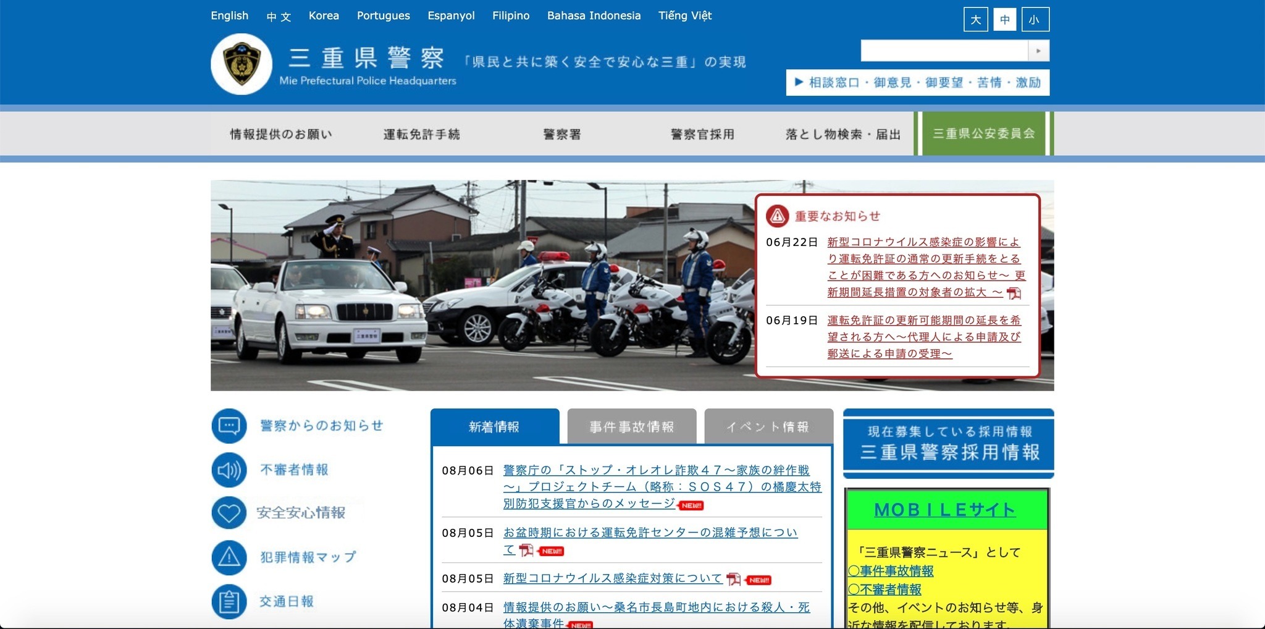This screenshot has width=1265, height=629.
Task: Click the PDF icon beside the coronavirus countermeasures link
Action: coord(733,579)
